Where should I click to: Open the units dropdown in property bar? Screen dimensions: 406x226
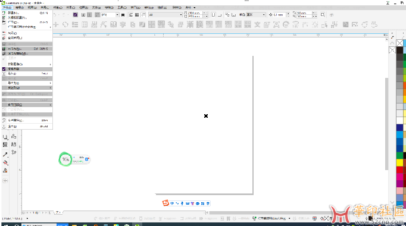click(264, 15)
